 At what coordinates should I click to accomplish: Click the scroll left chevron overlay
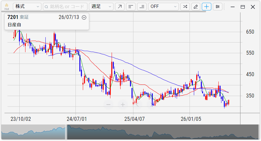(137, 105)
